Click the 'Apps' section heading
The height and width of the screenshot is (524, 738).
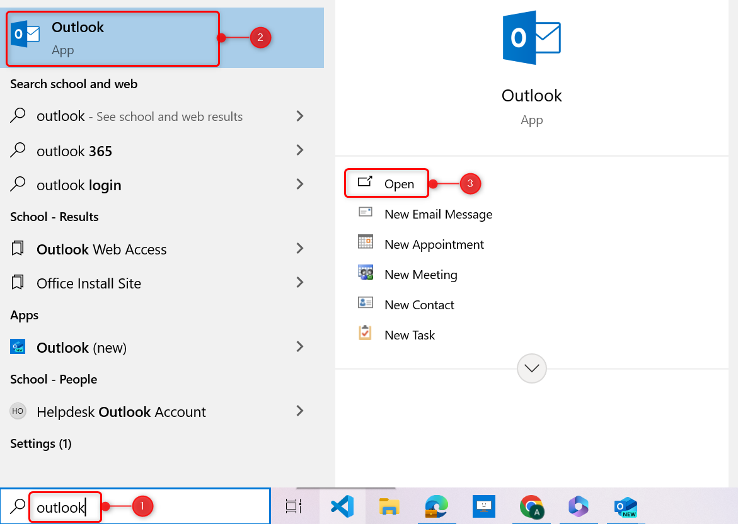(x=25, y=315)
